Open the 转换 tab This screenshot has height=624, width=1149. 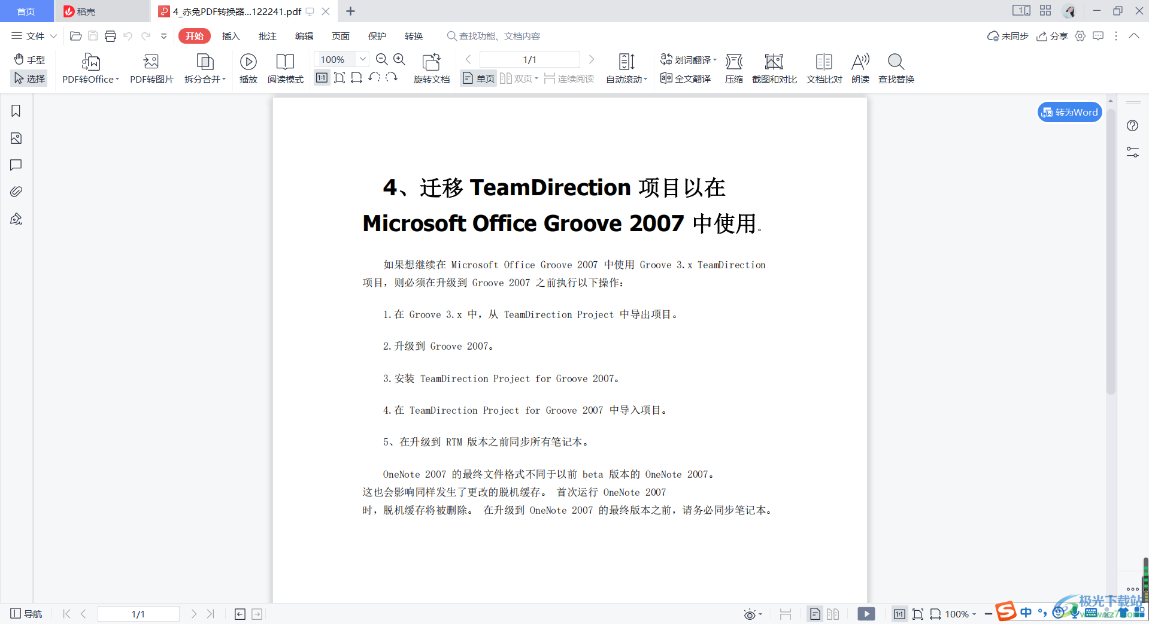tap(414, 36)
